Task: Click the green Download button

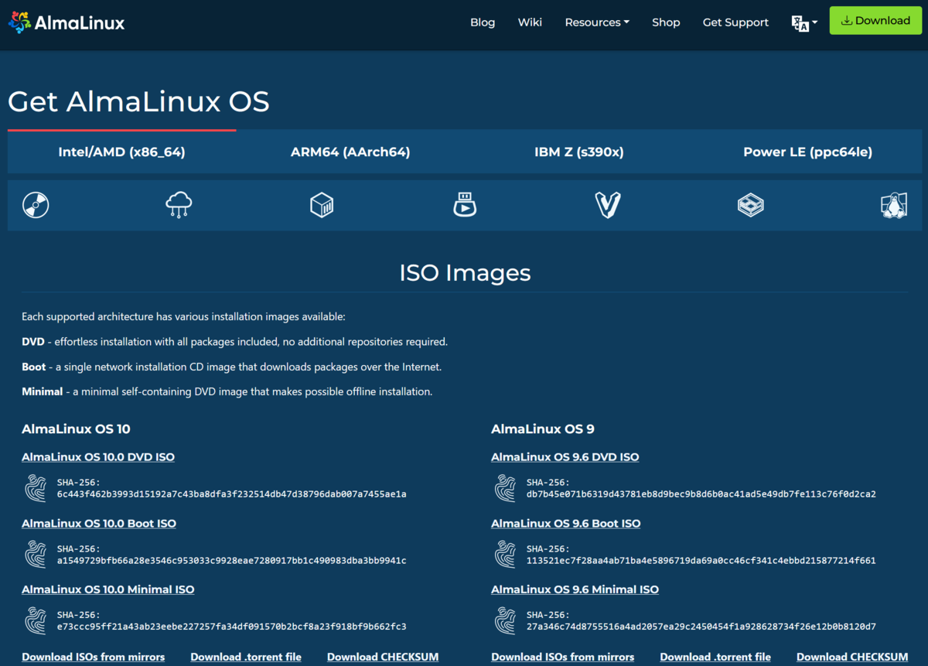Action: (x=876, y=21)
